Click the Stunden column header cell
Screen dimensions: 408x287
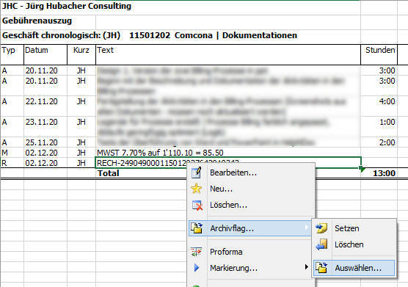(379, 54)
